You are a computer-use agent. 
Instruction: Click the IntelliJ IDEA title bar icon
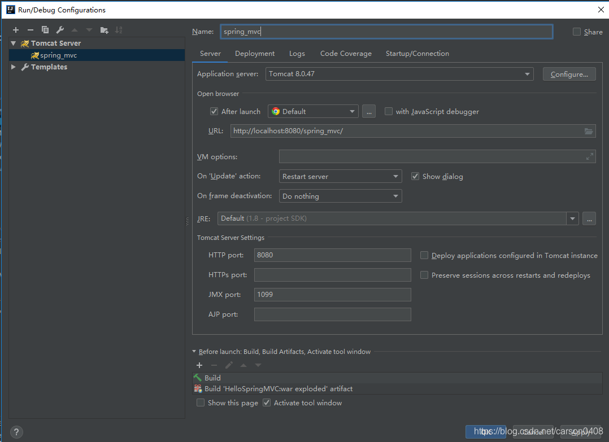(11, 10)
